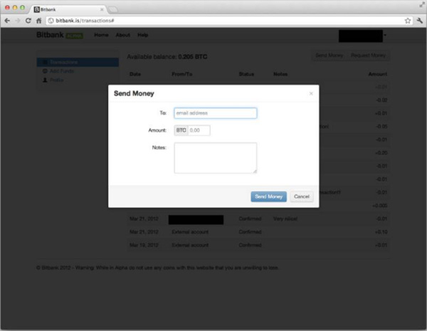Close the Bitbank browser tab
The width and height of the screenshot is (427, 331).
tap(102, 9)
